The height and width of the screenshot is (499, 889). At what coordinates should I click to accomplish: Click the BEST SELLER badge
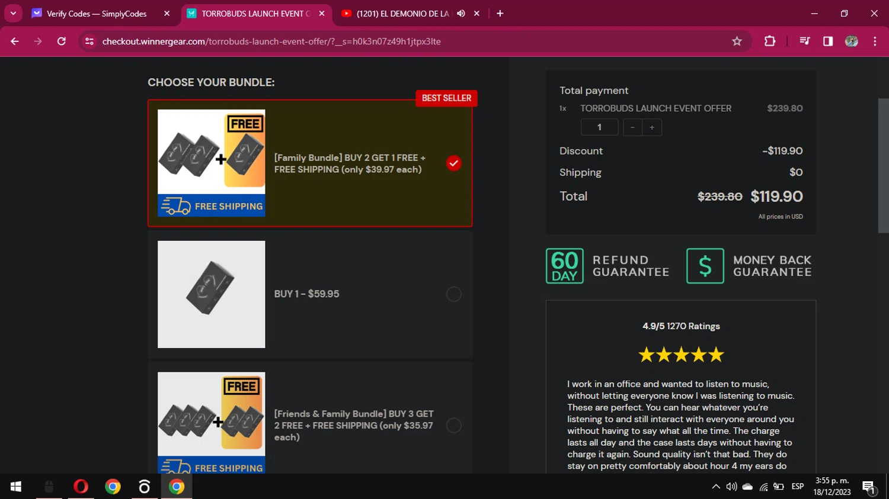click(446, 98)
